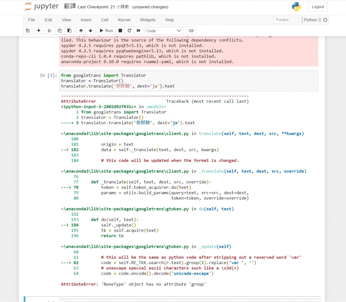The height and width of the screenshot is (302, 346).
Task: Click line 196 'return tk'
Action: coord(112,236)
